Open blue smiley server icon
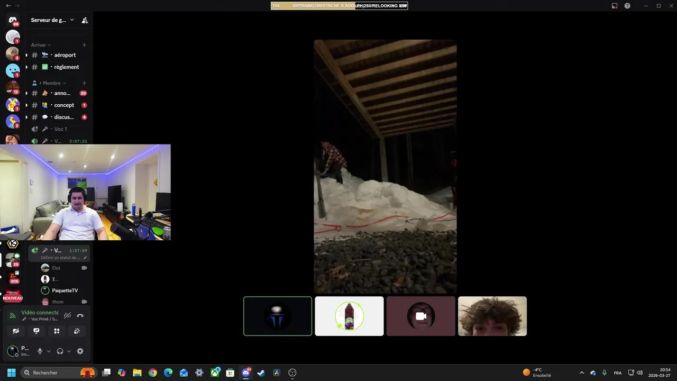 tap(13, 70)
